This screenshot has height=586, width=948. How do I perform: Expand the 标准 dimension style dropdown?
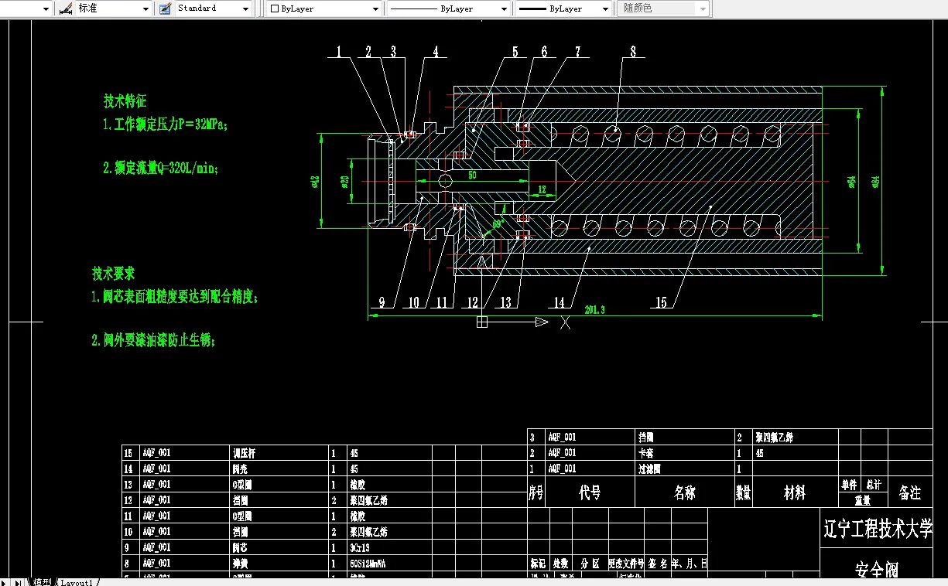(x=145, y=9)
